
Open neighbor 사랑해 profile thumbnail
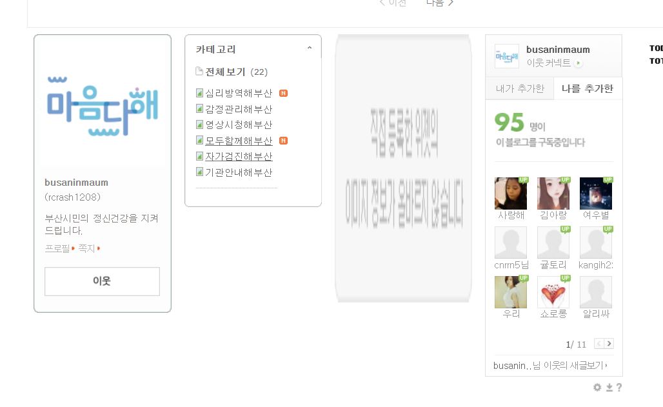(x=511, y=194)
